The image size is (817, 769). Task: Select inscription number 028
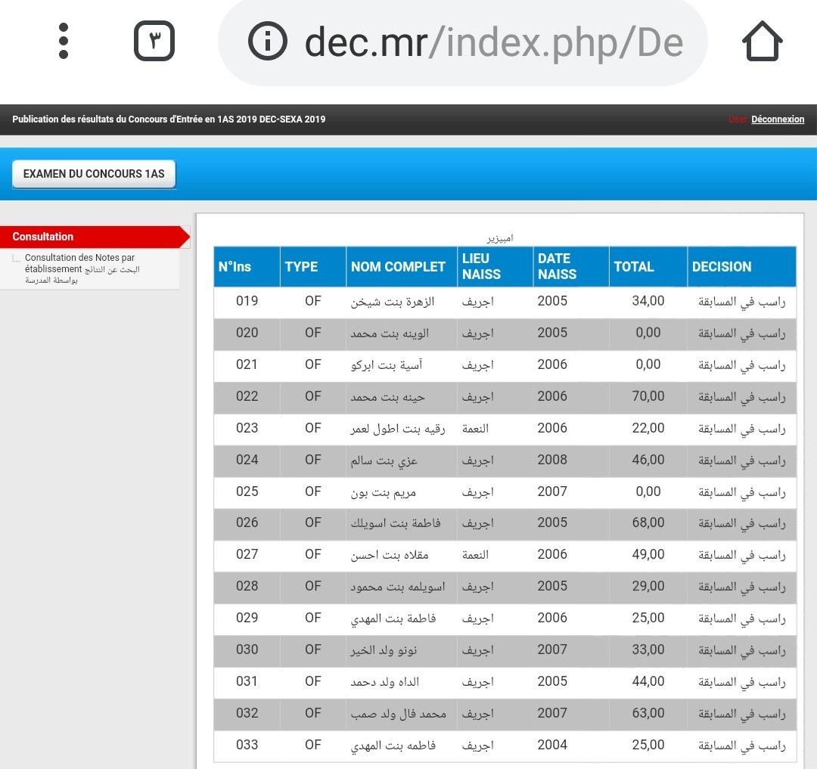(247, 586)
